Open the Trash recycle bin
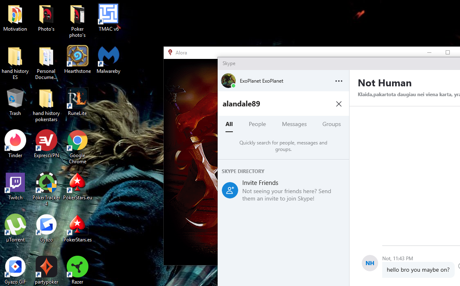 coord(15,99)
